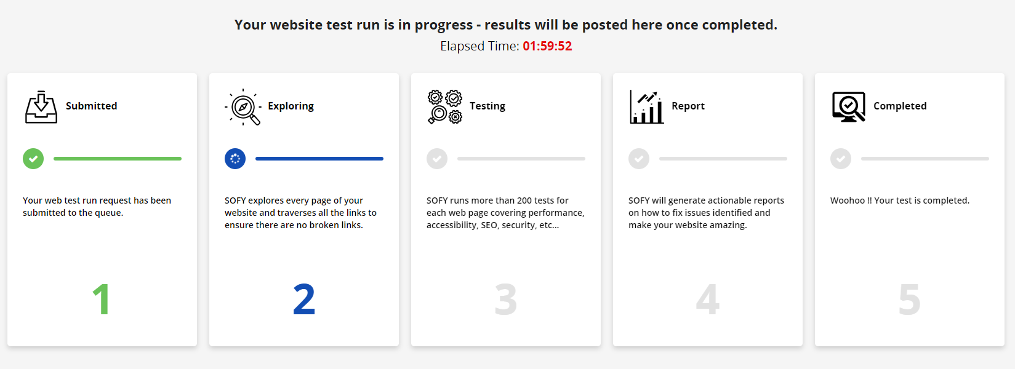Viewport: 1015px width, 369px height.
Task: Select the grey step number 3
Action: click(506, 300)
